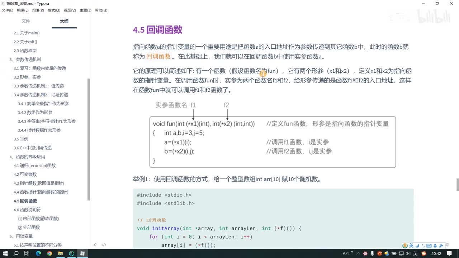The width and height of the screenshot is (459, 258).
Task: Open the Windows notification center
Action: (x=449, y=253)
